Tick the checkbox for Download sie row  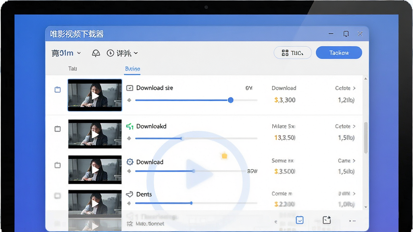pos(57,89)
